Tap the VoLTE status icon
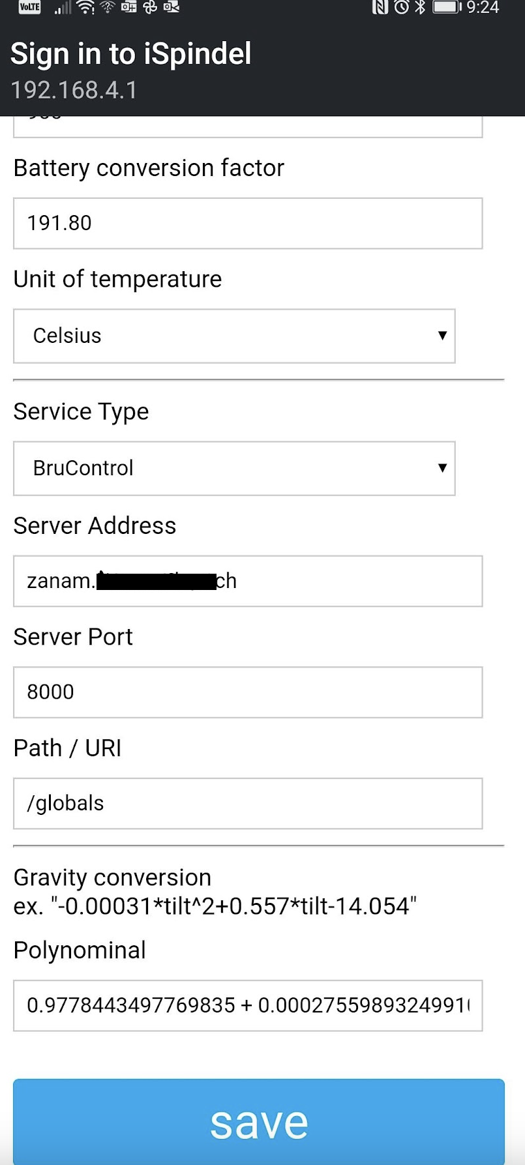Screen dimensions: 525x1165 [x=29, y=7]
